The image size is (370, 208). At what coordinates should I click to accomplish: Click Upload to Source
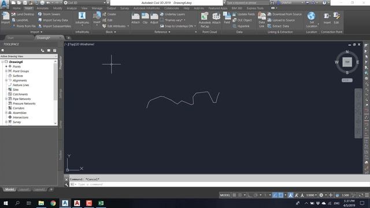coord(282,20)
